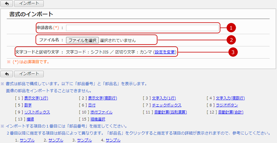Viewport: 277px width, 143px height.
Task: Open the リストボックス part link
Action: (37, 112)
